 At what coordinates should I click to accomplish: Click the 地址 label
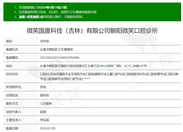coord(9,66)
